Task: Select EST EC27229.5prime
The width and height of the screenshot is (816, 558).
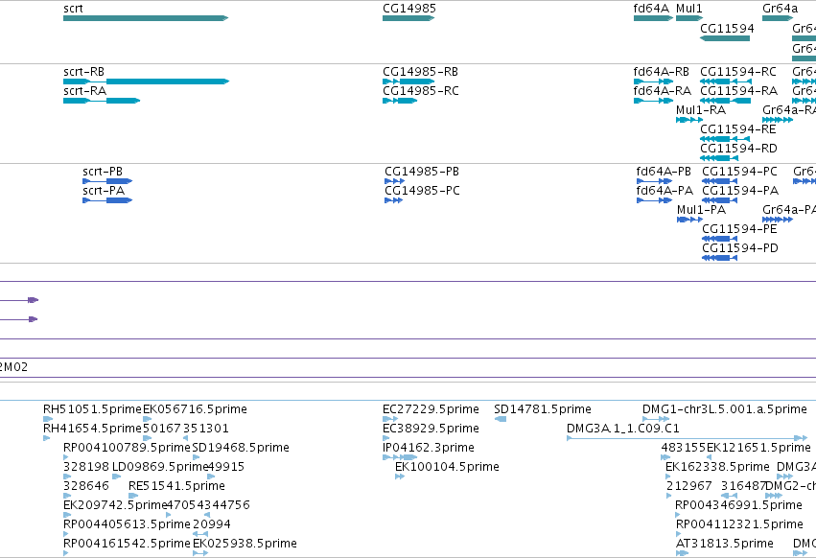Action: pyautogui.click(x=390, y=419)
